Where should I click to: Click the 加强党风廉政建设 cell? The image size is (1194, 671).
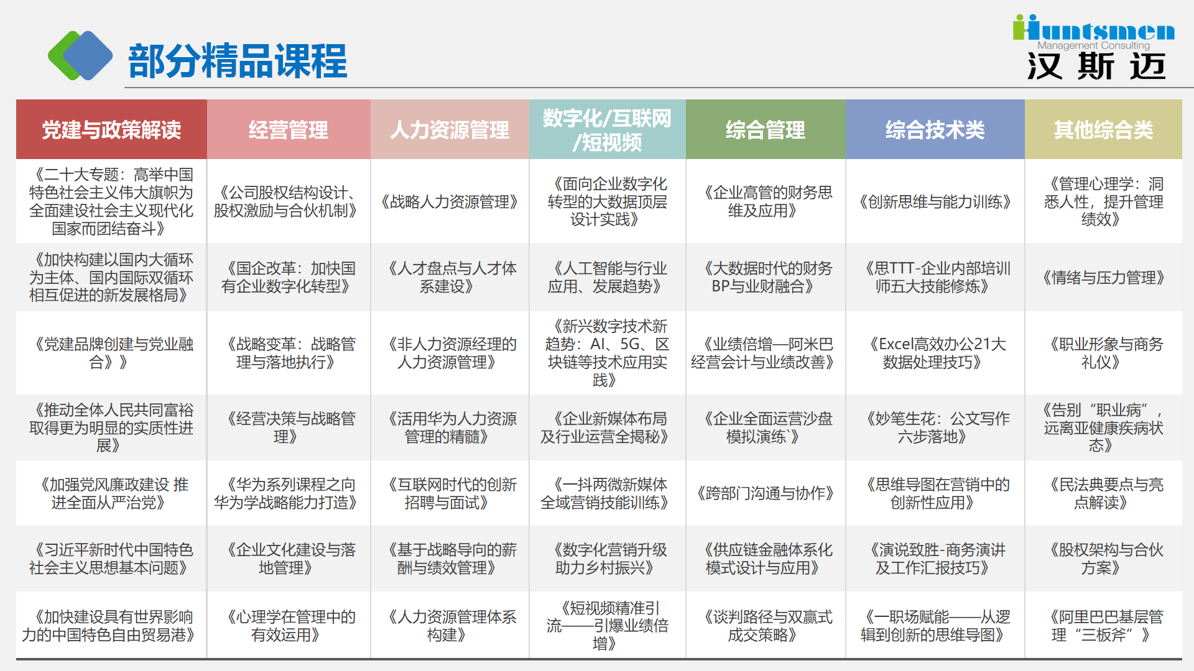pyautogui.click(x=111, y=493)
